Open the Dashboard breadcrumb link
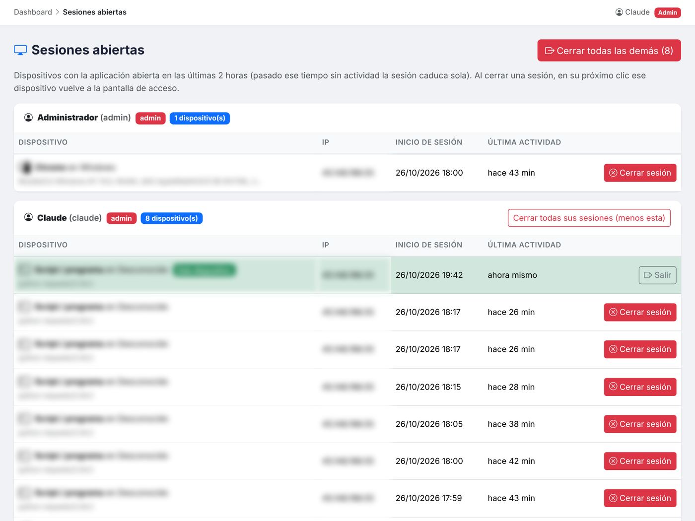The image size is (695, 521). [x=33, y=12]
